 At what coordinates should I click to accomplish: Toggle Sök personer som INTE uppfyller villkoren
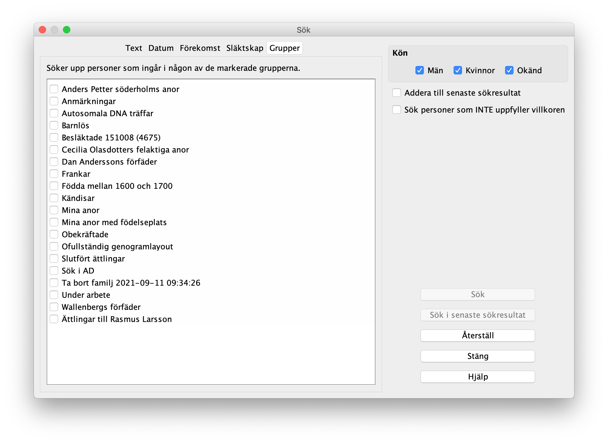coord(397,110)
